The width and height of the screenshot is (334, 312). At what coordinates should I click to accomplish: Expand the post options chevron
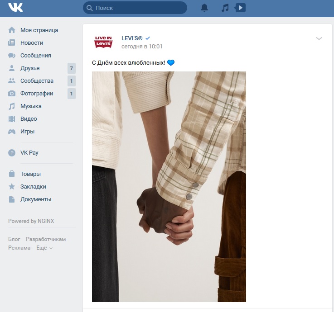tap(319, 38)
